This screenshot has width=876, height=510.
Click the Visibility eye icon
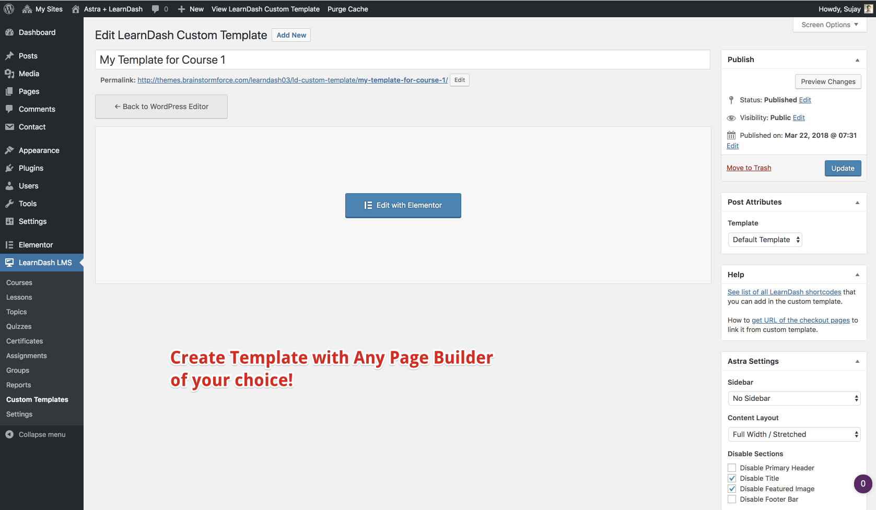click(x=731, y=118)
